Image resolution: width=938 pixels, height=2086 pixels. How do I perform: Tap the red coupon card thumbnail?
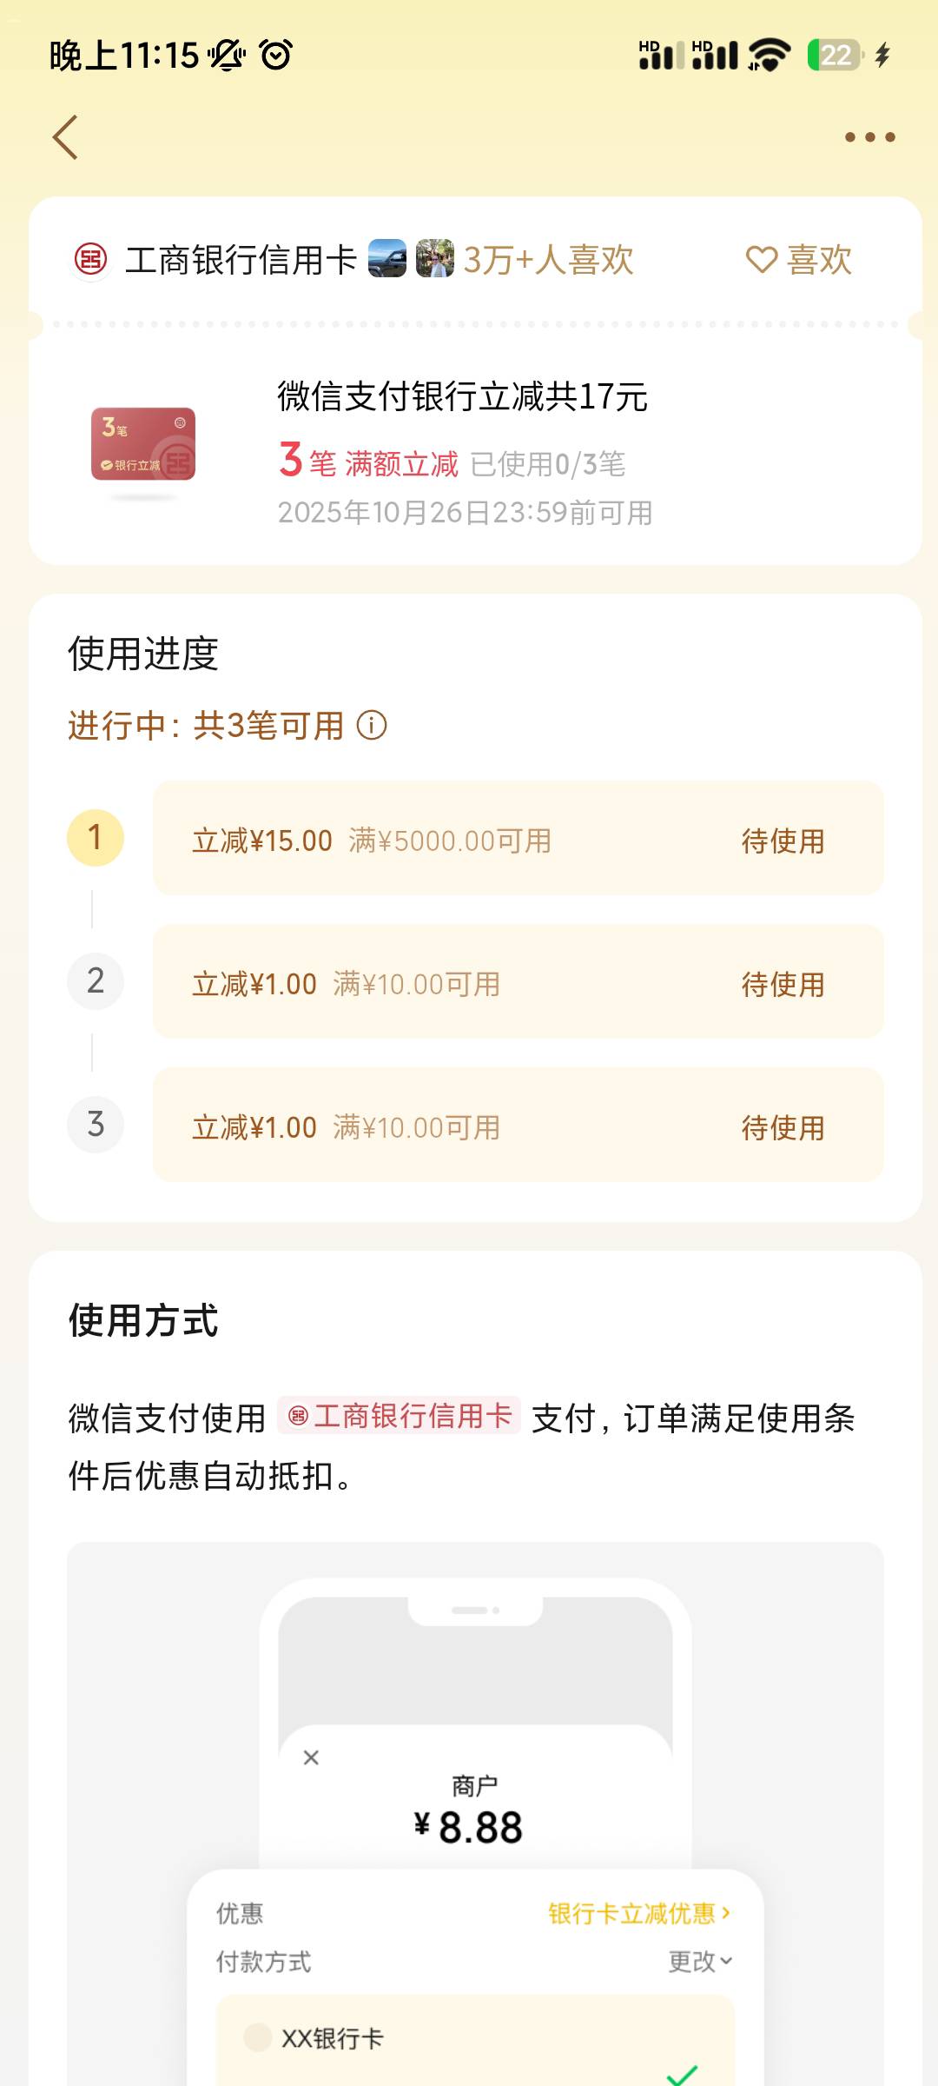coord(143,444)
